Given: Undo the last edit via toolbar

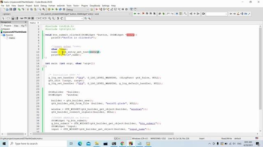Looking at the screenshot, I should [x=19, y=9].
